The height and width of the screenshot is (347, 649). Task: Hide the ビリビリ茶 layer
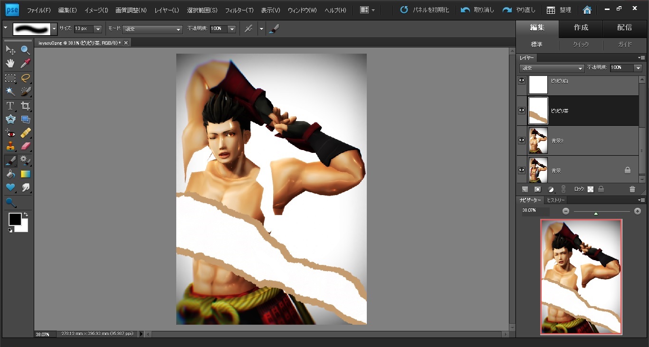click(x=522, y=110)
